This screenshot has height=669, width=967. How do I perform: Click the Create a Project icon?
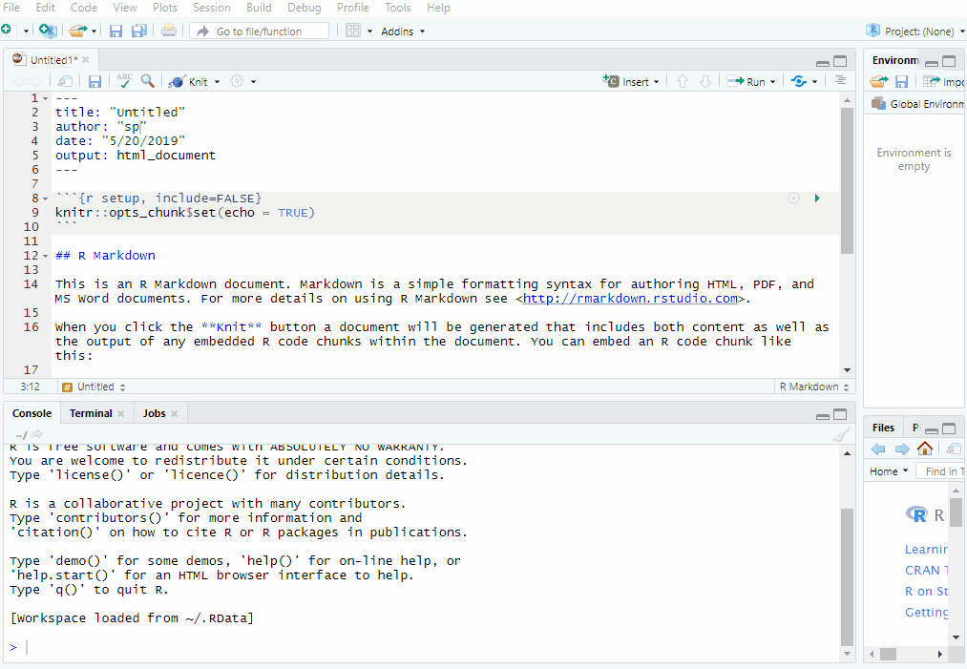coord(48,31)
